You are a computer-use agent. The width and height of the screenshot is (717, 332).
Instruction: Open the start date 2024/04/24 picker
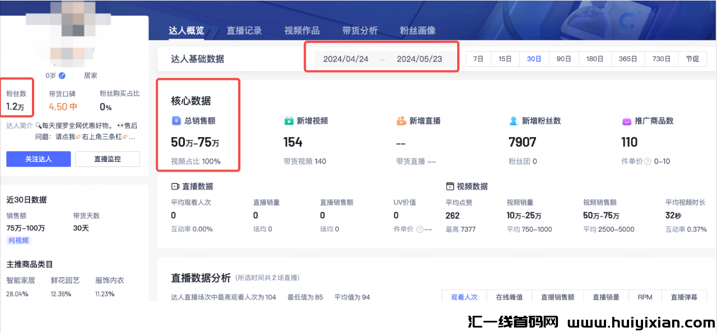point(345,58)
